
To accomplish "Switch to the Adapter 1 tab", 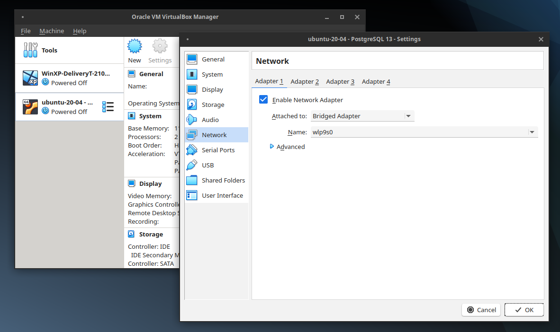I will [269, 81].
